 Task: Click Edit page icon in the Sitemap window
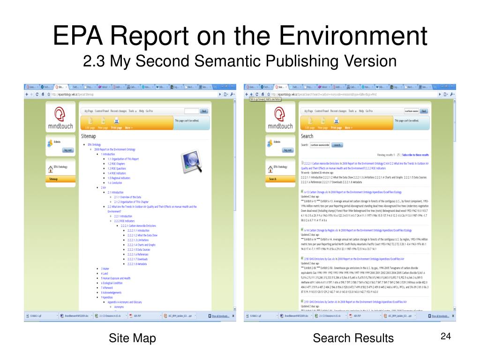click(x=90, y=120)
